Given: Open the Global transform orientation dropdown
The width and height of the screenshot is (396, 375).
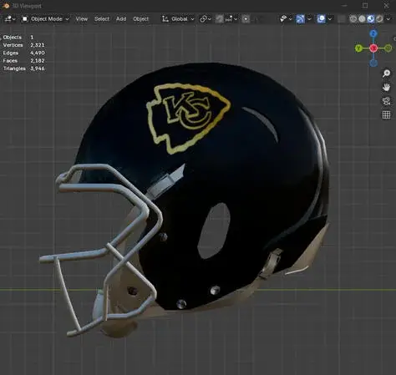Looking at the screenshot, I should point(178,19).
